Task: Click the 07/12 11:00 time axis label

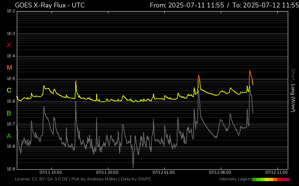Action: pyautogui.click(x=276, y=172)
